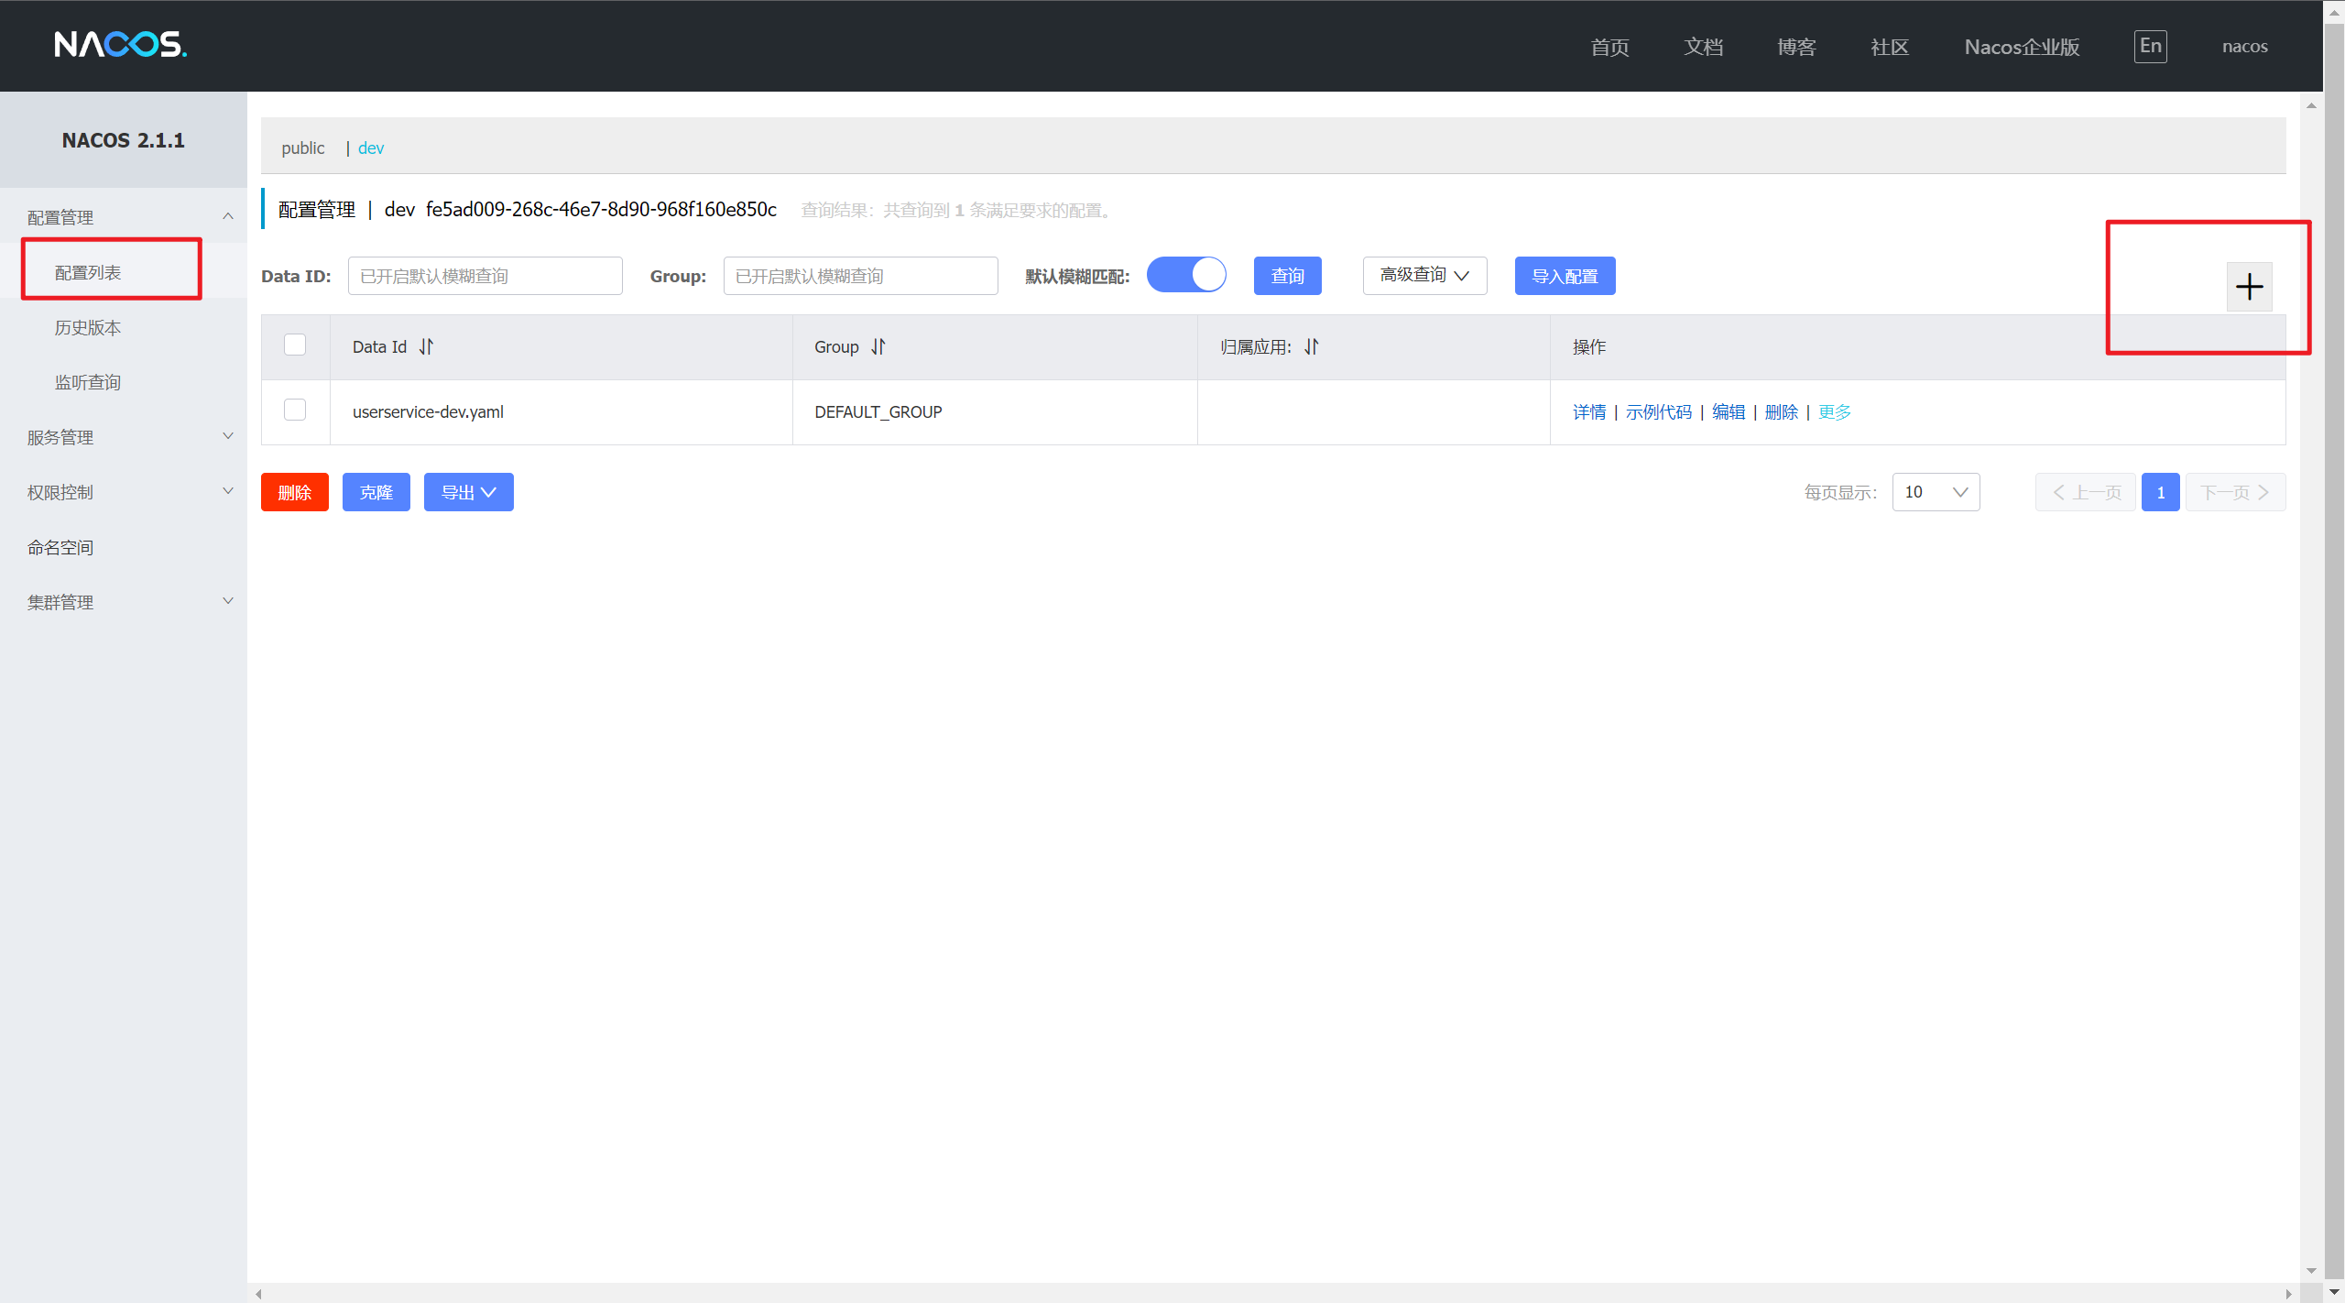The image size is (2345, 1303).
Task: Sort by Data Id column arrows
Action: coord(426,346)
